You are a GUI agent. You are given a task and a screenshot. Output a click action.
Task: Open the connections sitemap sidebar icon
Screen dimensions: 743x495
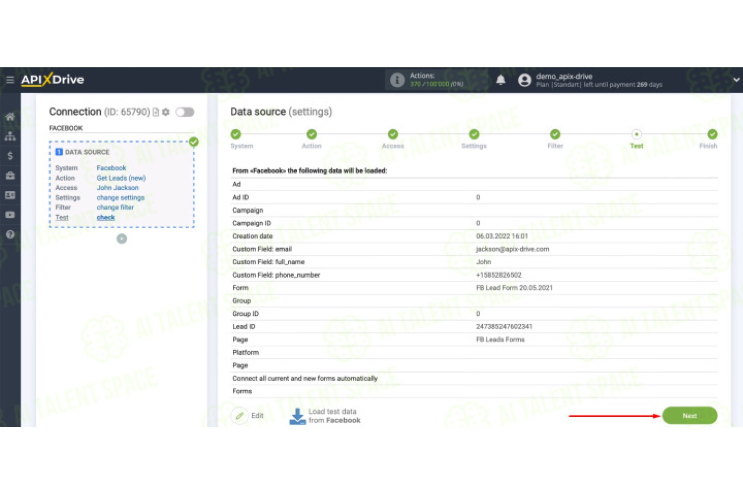pos(10,136)
